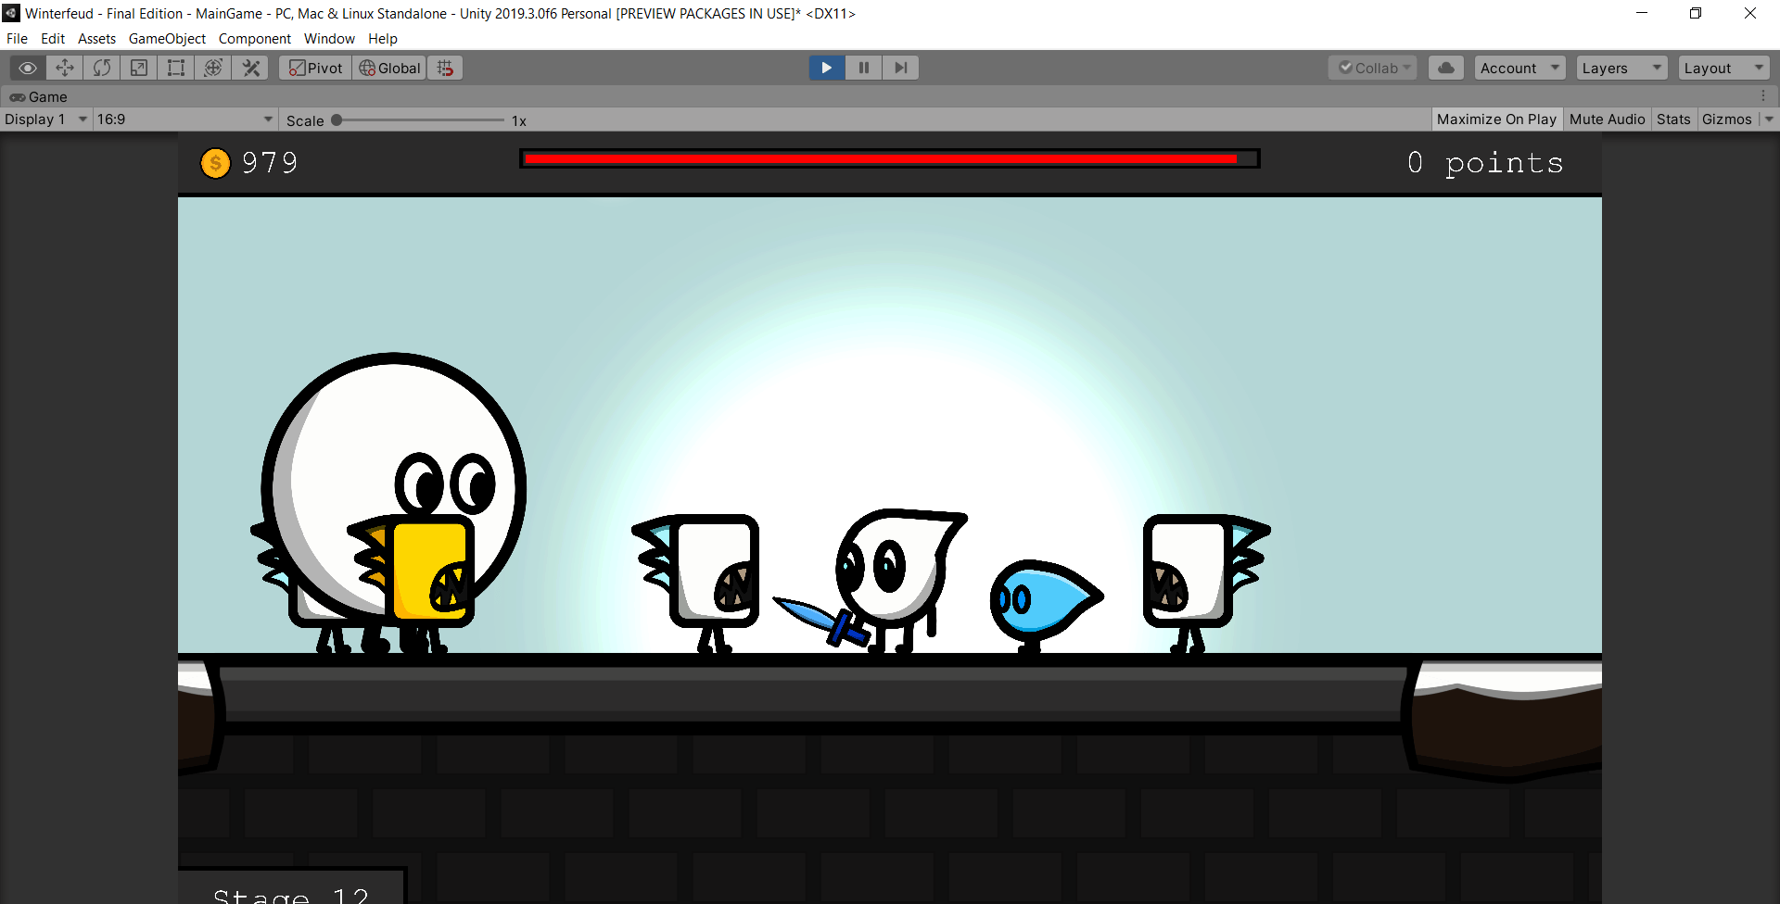
Task: Pause the running game
Action: (x=863, y=68)
